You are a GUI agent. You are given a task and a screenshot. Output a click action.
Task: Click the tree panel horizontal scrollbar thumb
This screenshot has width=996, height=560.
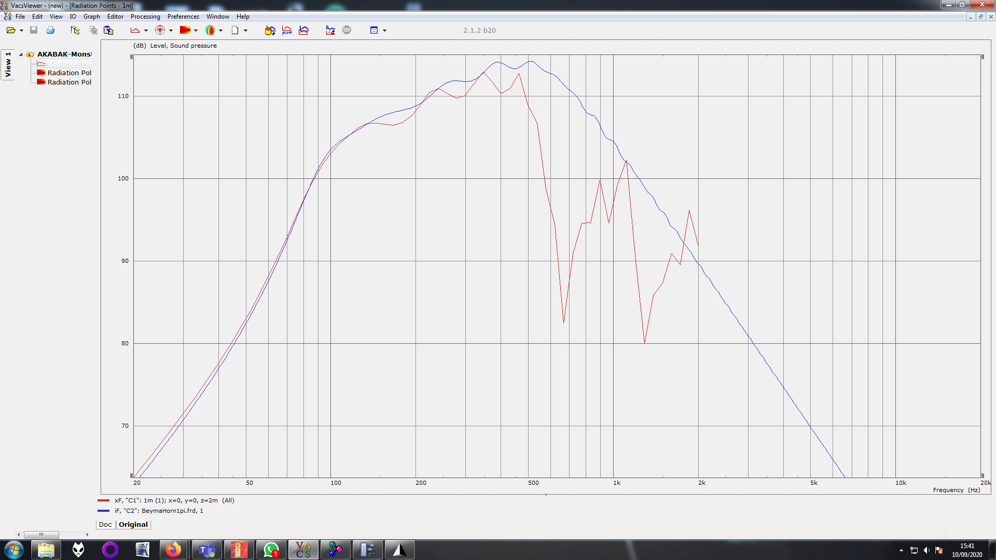coord(41,535)
